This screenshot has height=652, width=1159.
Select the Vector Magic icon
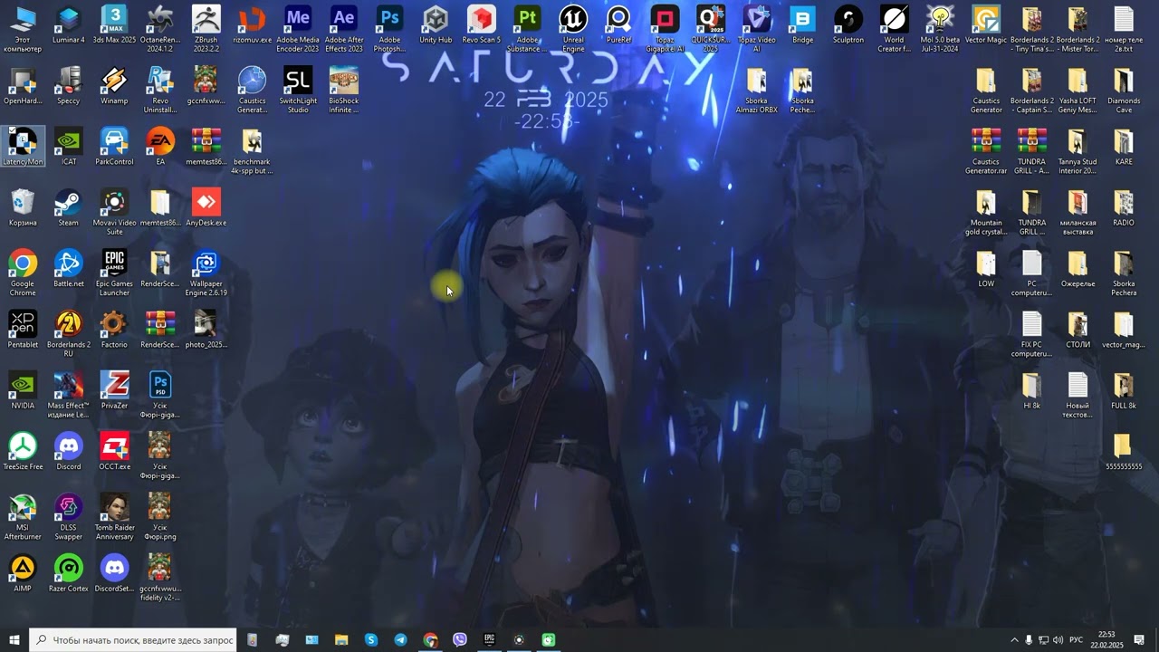pyautogui.click(x=986, y=26)
